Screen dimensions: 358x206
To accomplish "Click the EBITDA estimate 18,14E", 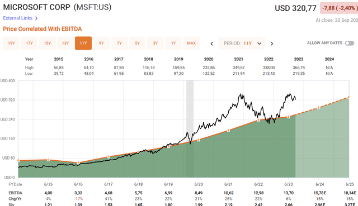I will tap(350, 193).
